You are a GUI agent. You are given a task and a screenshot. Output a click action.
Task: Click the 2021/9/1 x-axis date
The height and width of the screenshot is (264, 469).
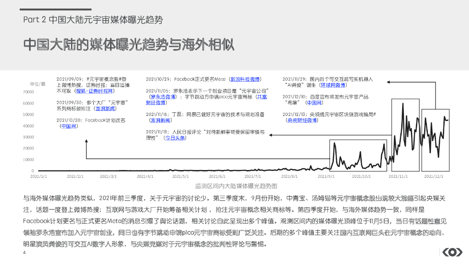[x=326, y=176]
